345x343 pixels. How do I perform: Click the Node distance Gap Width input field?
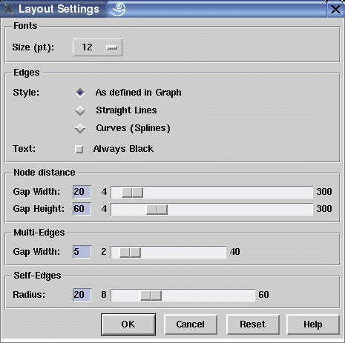coord(82,192)
